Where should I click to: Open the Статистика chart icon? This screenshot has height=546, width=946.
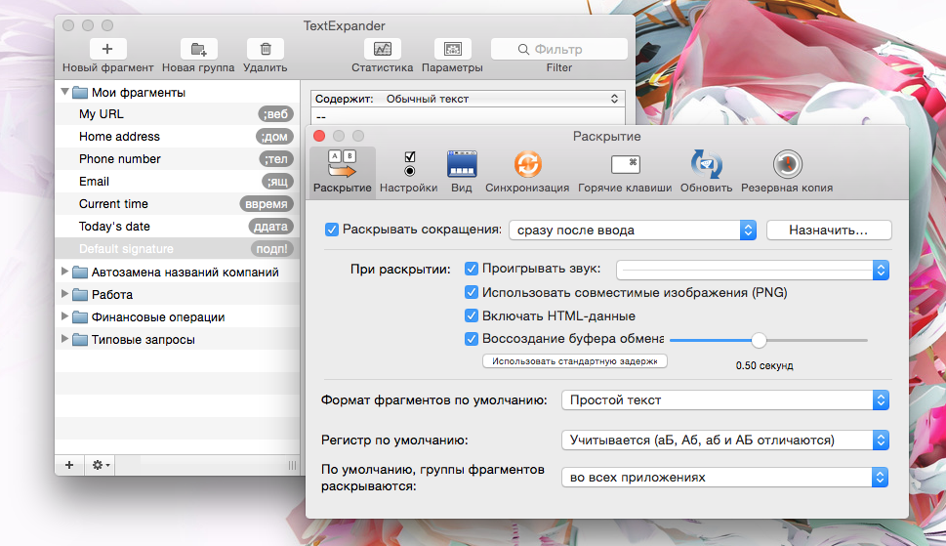tap(382, 49)
